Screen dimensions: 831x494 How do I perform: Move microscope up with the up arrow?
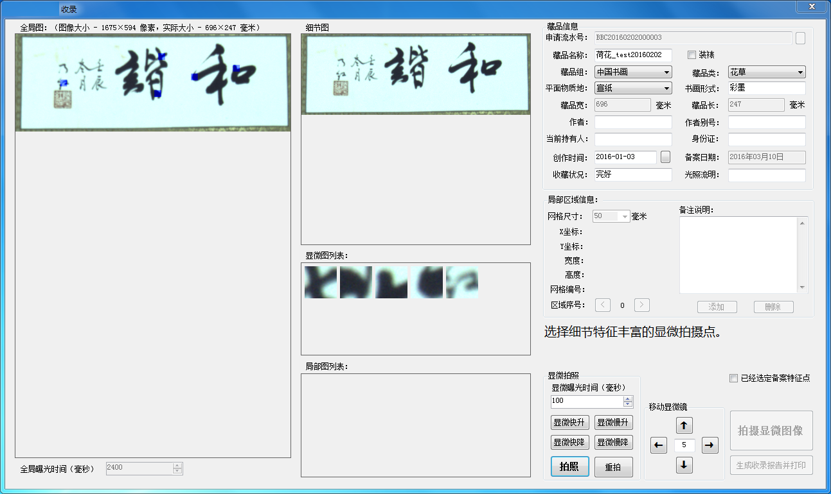click(x=684, y=425)
